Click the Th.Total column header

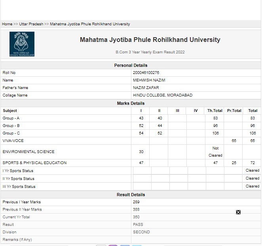[x=215, y=111]
